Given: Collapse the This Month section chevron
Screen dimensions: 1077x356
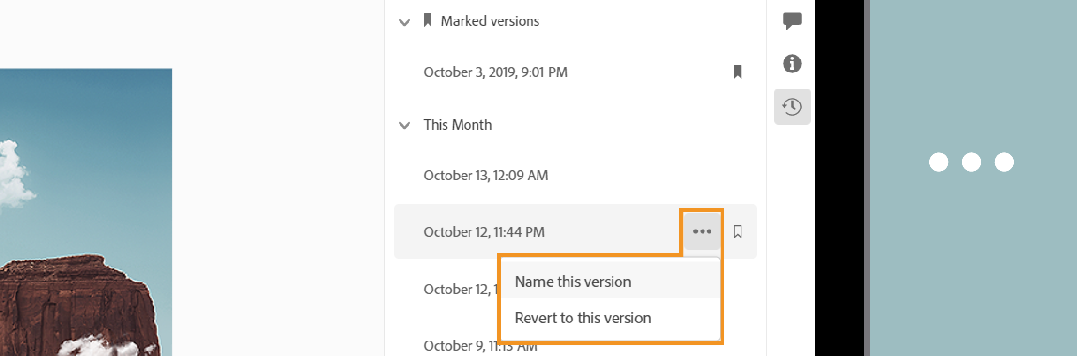Looking at the screenshot, I should point(404,126).
